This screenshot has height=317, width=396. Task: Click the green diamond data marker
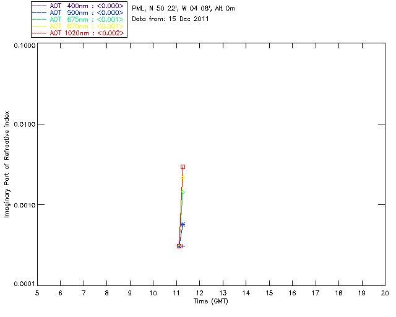(x=183, y=193)
